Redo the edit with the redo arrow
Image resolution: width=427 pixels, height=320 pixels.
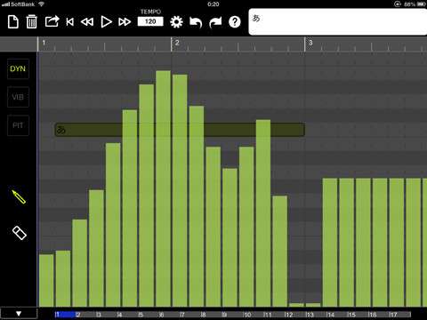[215, 22]
